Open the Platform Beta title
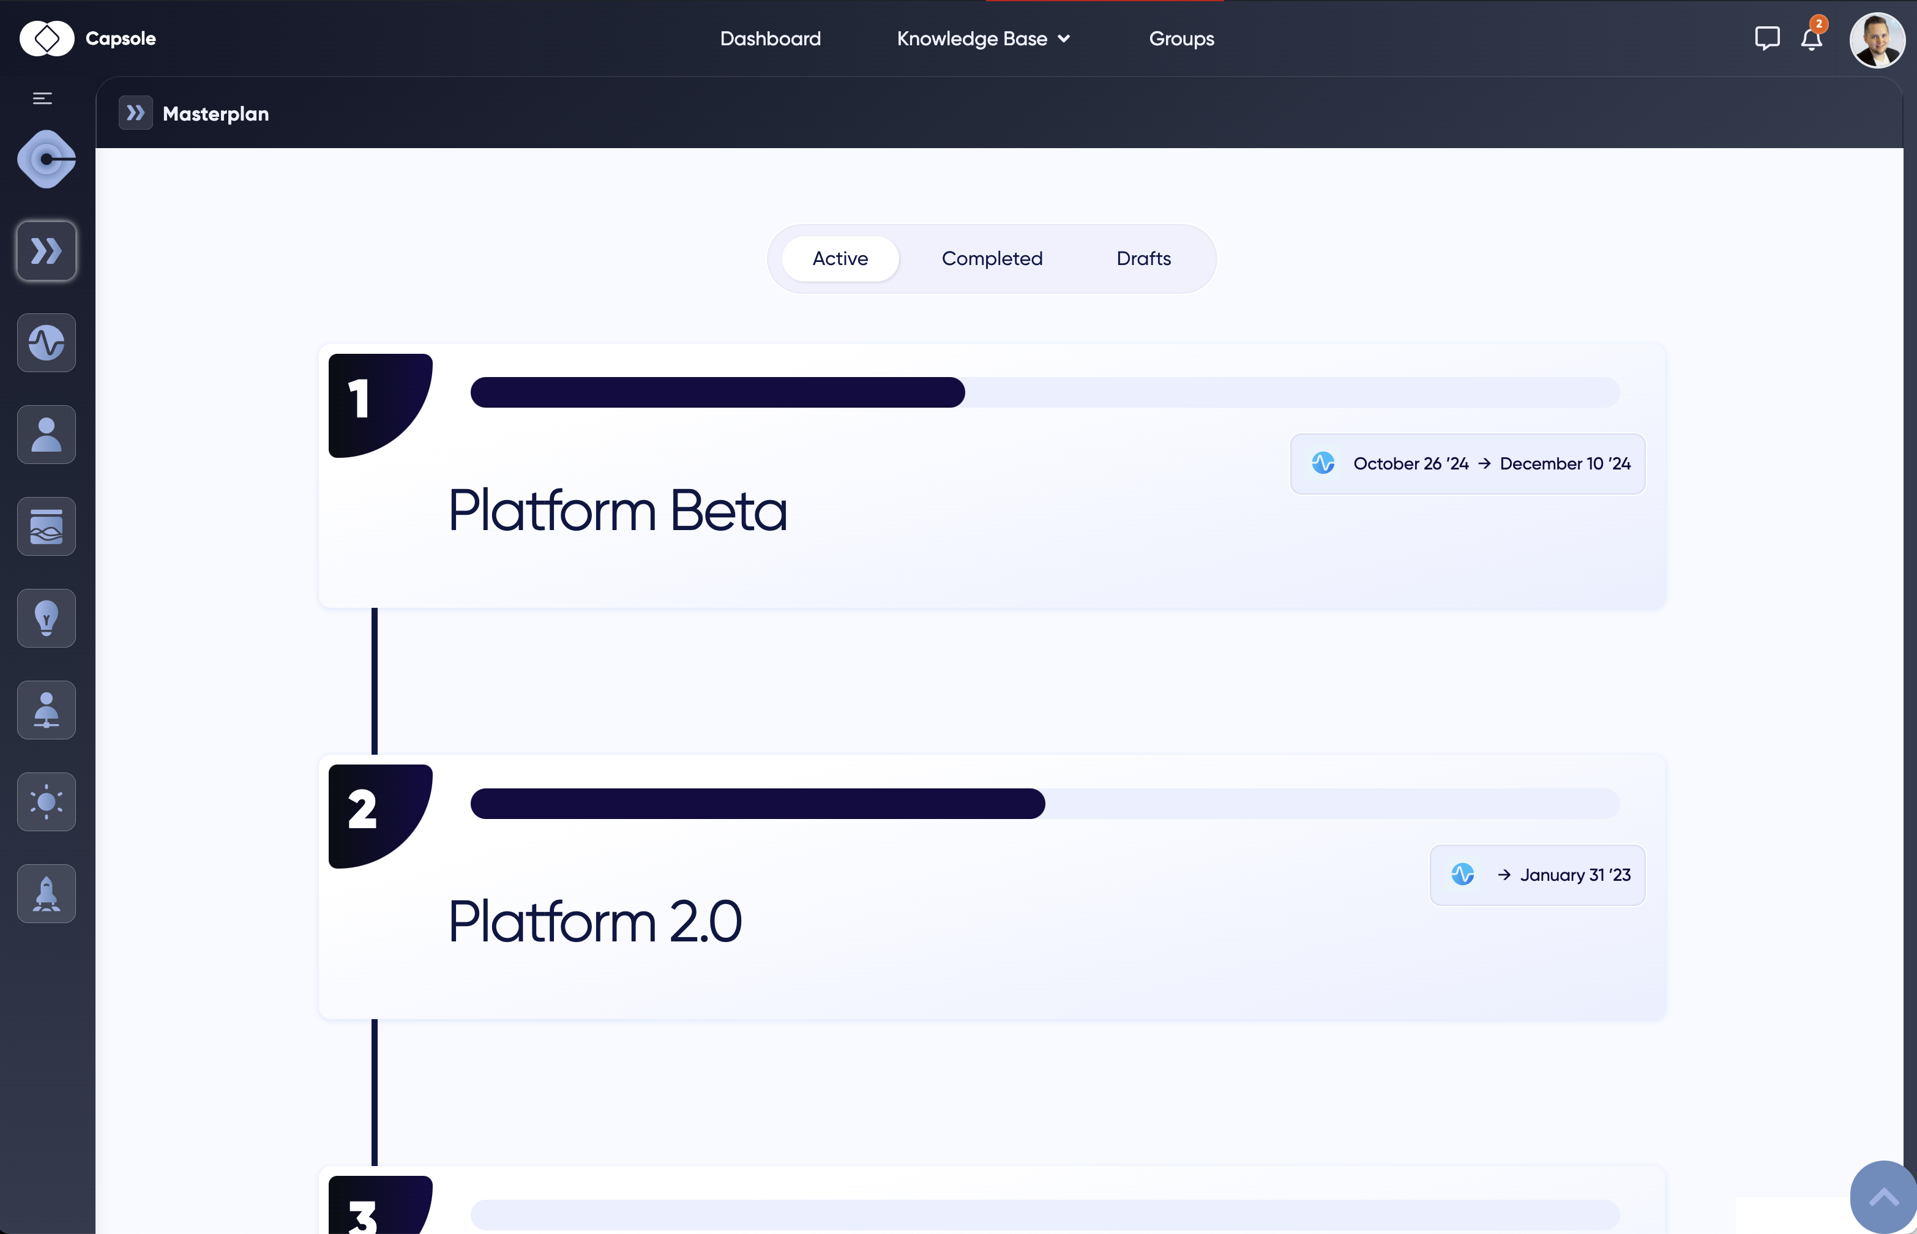This screenshot has height=1234, width=1917. [618, 510]
